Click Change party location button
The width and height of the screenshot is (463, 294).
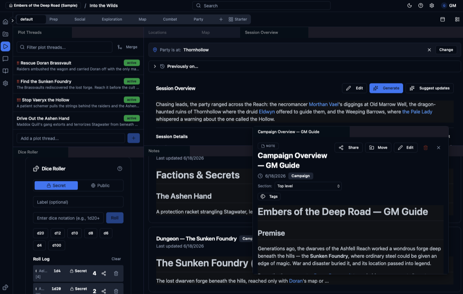coord(446,50)
